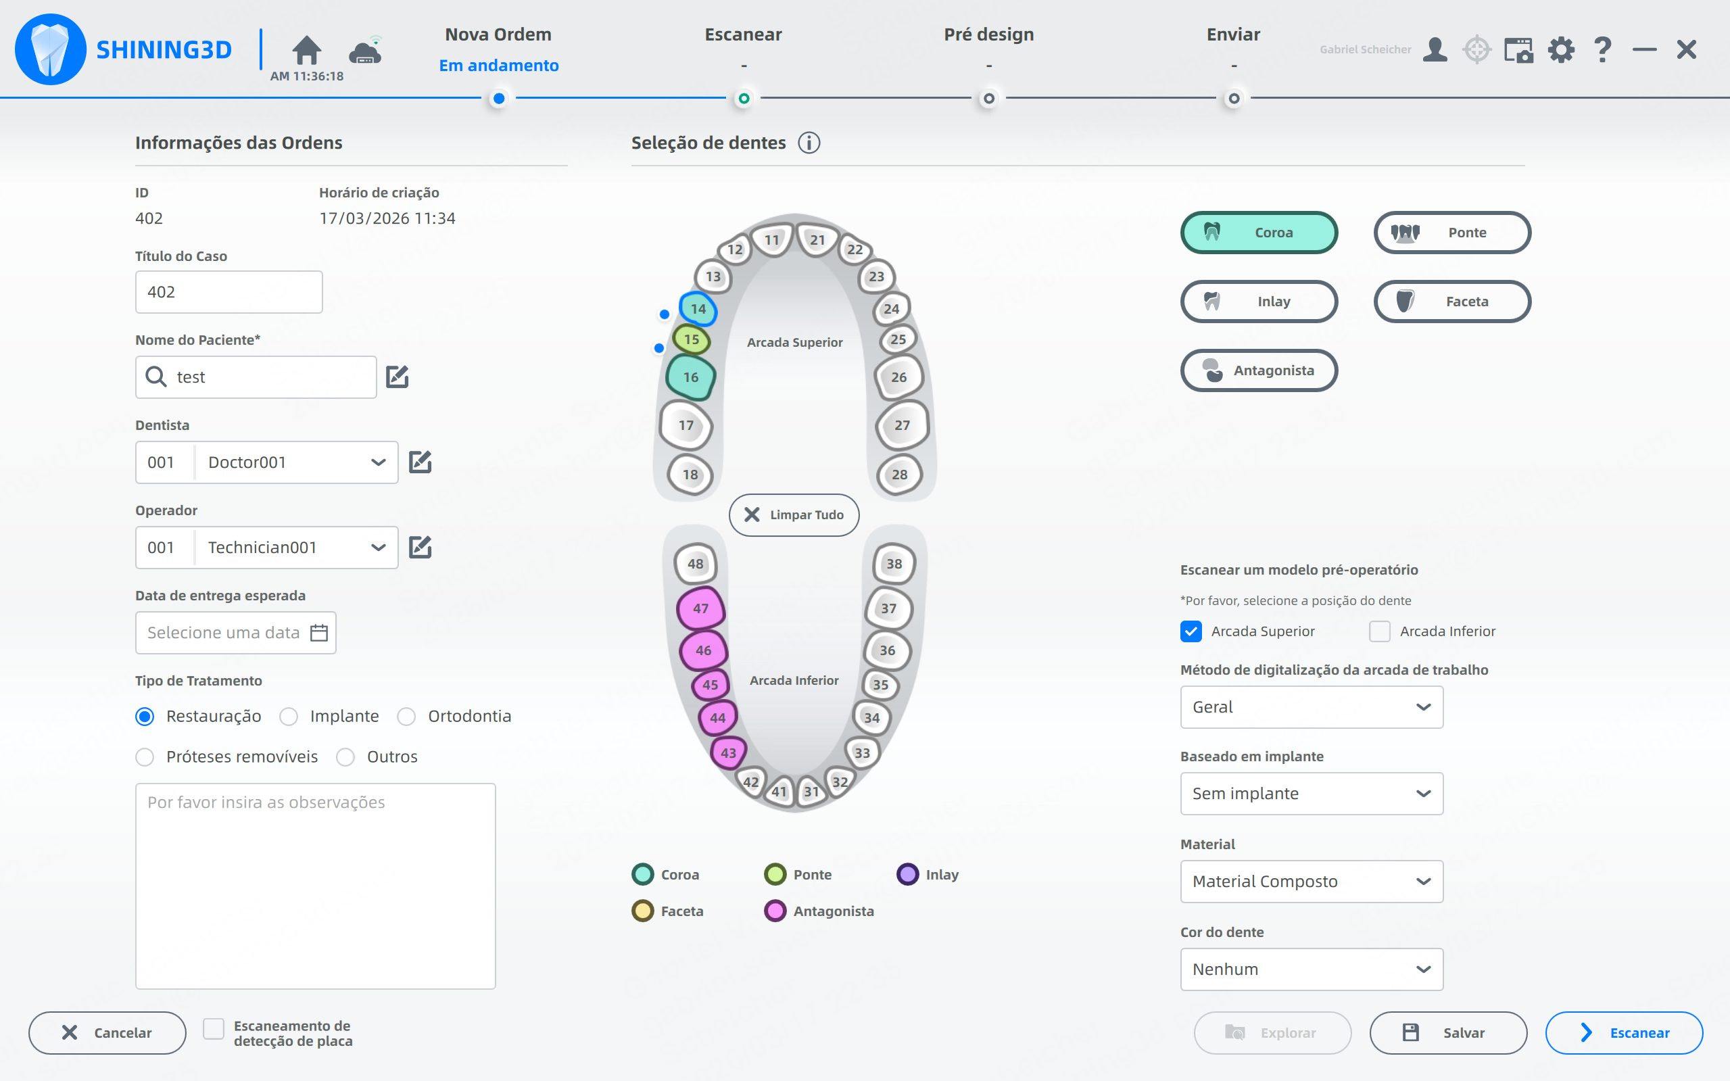Select the Implante treatment type
1730x1081 pixels.
pos(289,717)
